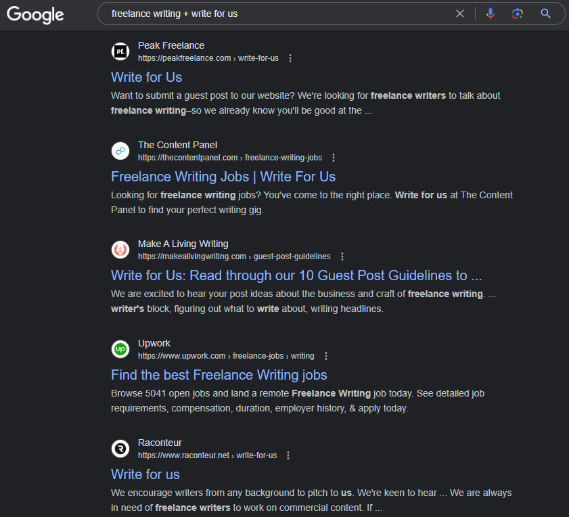
Task: Open more options for Peak Freelance result
Action: pyautogui.click(x=290, y=58)
